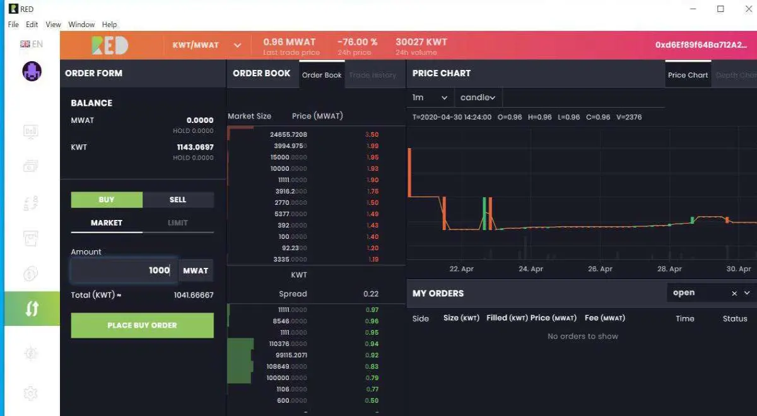
Task: Open the MWAT amount currency selector
Action: [x=196, y=270]
